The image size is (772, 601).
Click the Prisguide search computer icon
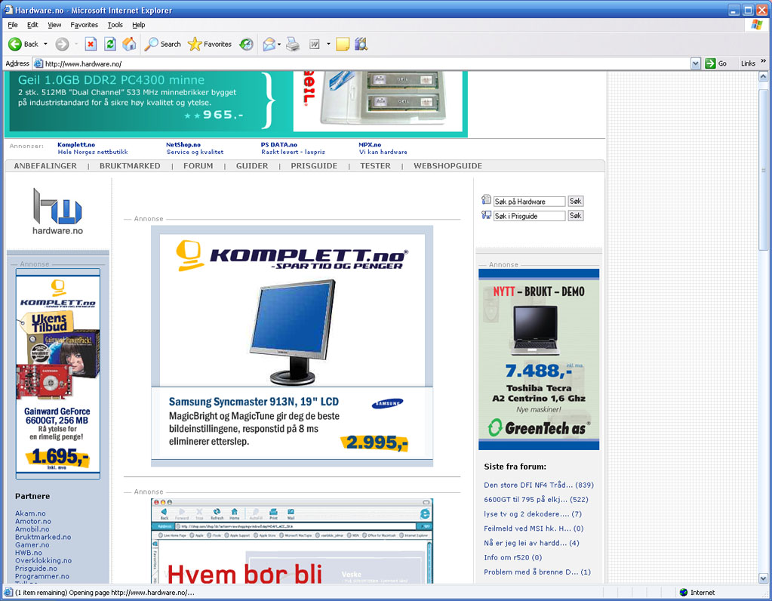[486, 214]
